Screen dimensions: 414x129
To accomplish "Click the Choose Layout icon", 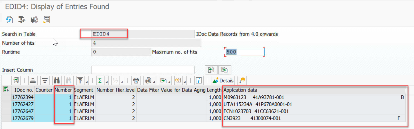I will tap(178, 80).
